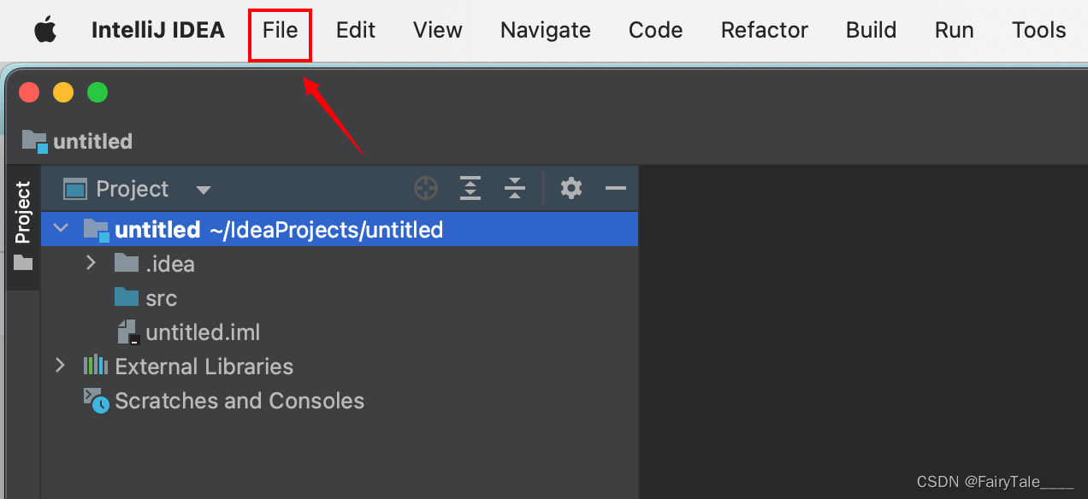This screenshot has width=1088, height=499.
Task: Collapse the untitled project root node
Action: (60, 229)
